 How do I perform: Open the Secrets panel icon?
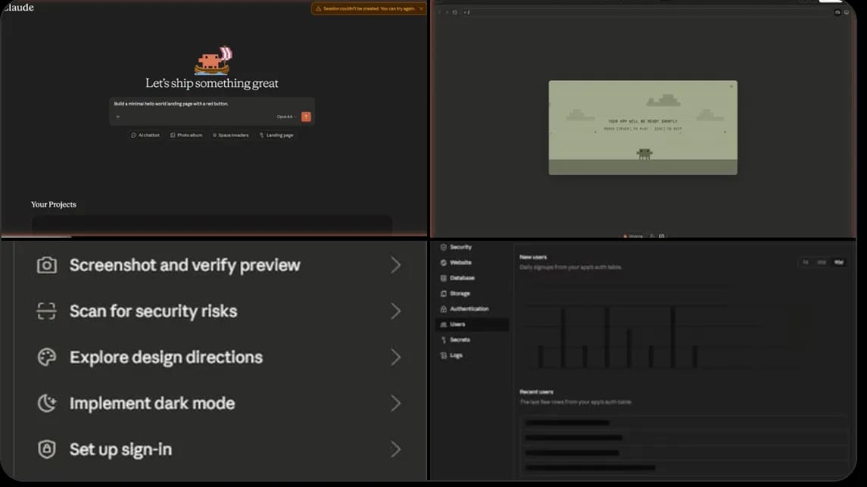point(443,339)
